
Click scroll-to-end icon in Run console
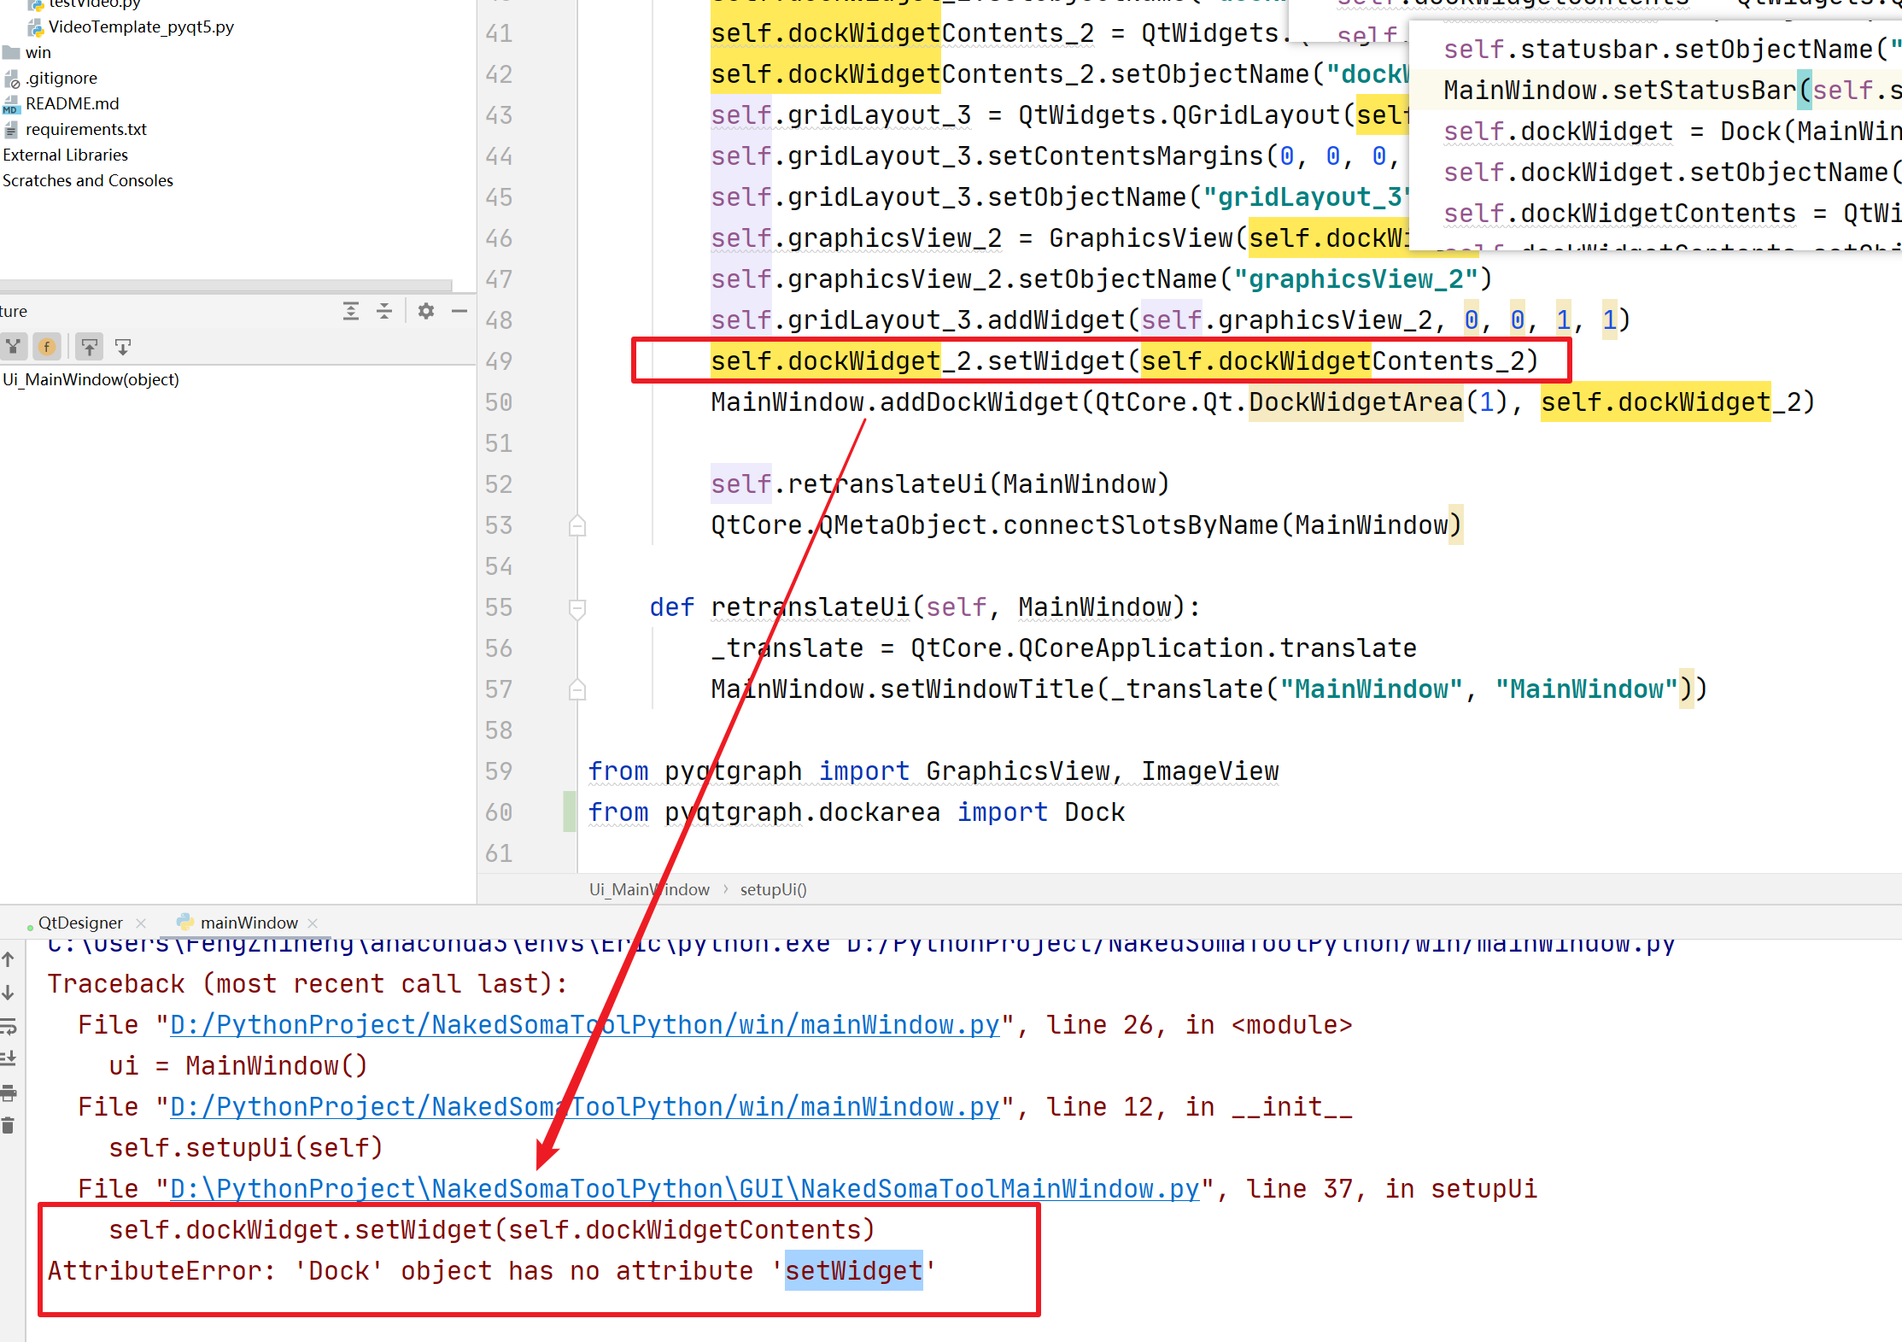[9, 1058]
